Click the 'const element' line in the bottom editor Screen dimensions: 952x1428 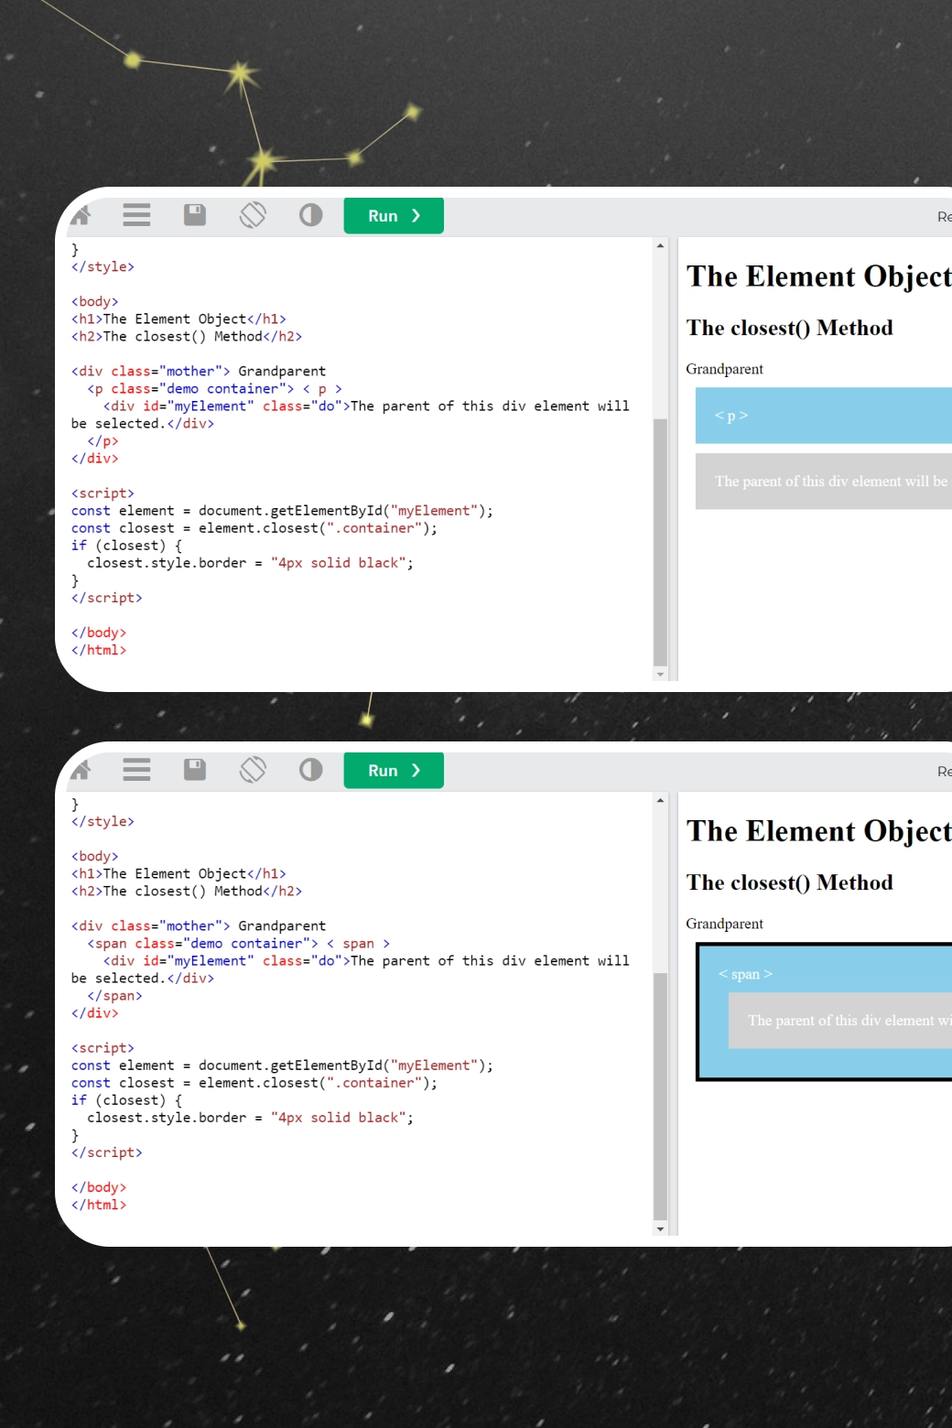tap(282, 1066)
